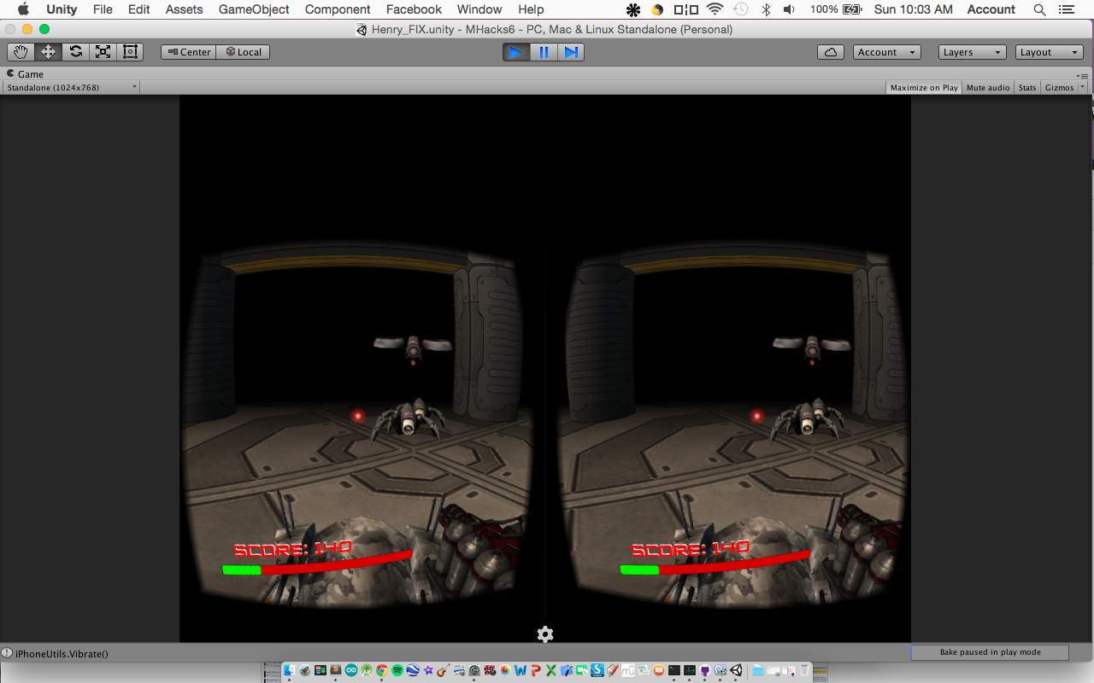Open Spotify from the Dock

[x=397, y=670]
